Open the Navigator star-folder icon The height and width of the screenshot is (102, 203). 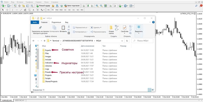point(23,6)
